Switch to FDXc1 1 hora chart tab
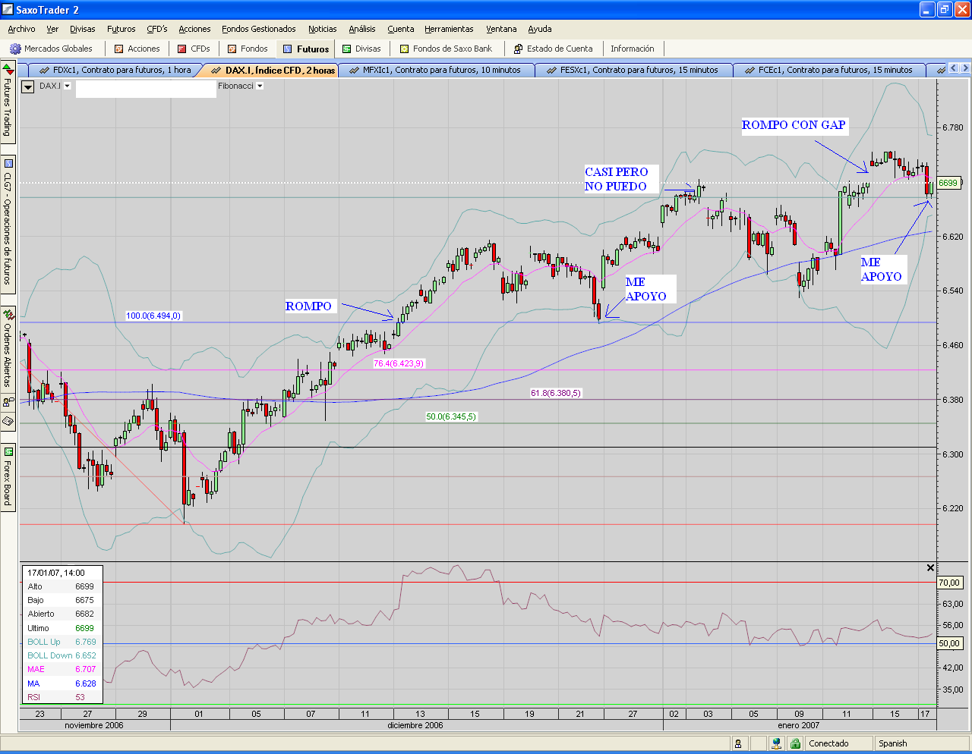Image resolution: width=972 pixels, height=754 pixels. 115,70
